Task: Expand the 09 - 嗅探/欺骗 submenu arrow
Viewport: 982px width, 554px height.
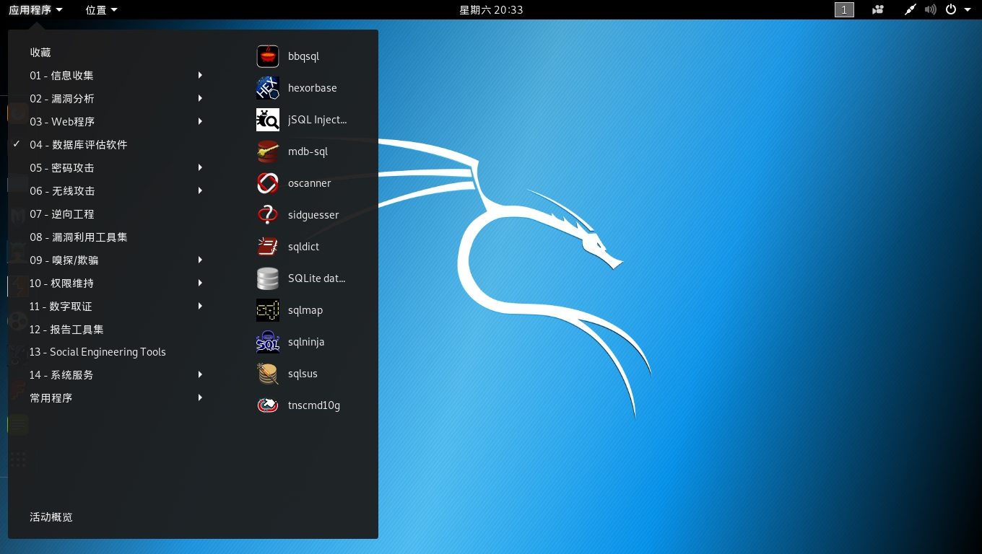Action: (200, 260)
